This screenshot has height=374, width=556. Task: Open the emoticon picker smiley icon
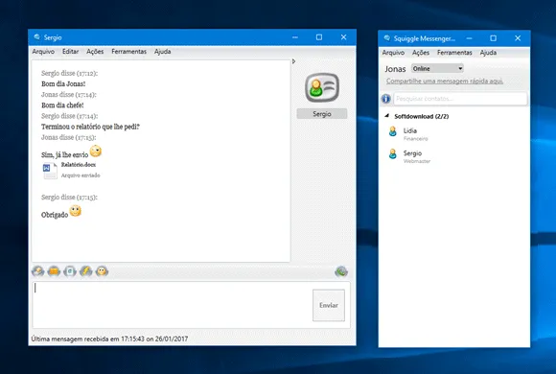102,271
